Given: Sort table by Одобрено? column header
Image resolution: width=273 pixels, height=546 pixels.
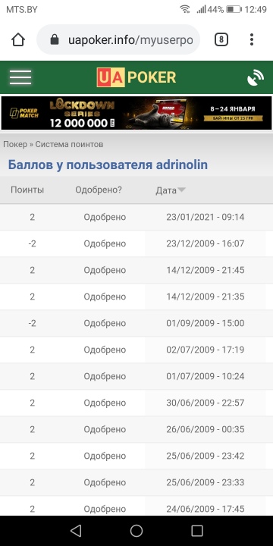Looking at the screenshot, I should point(99,190).
